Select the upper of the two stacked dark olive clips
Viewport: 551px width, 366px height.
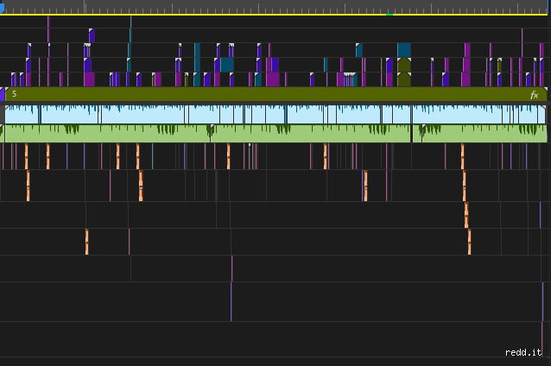404,65
